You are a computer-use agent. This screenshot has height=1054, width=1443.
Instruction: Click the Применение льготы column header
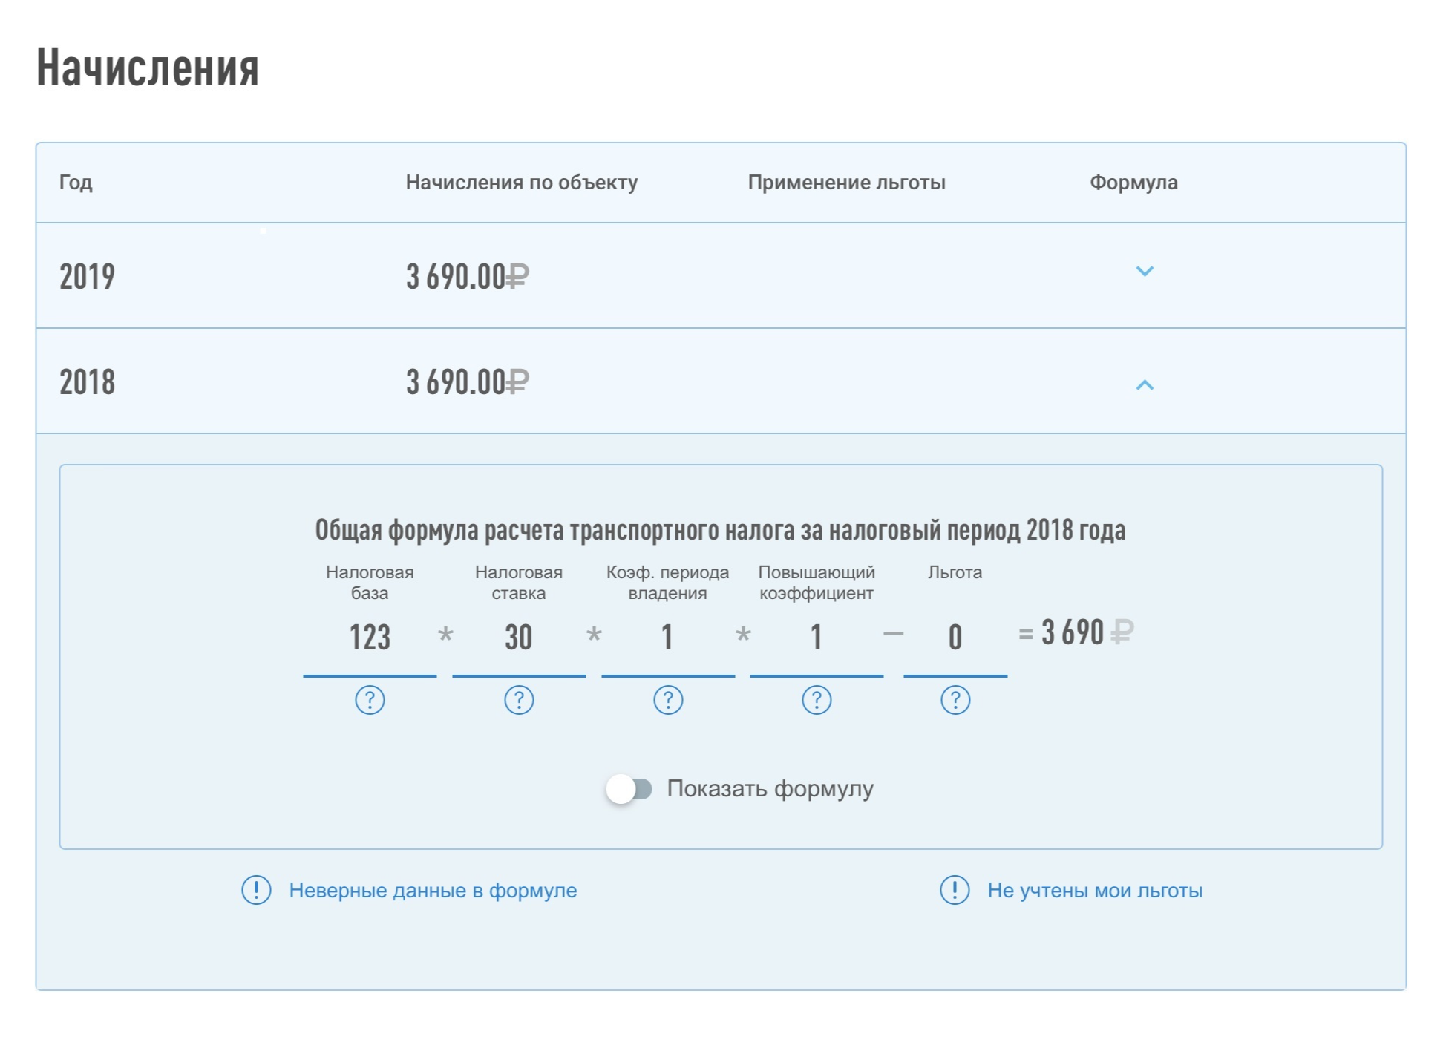click(x=847, y=183)
